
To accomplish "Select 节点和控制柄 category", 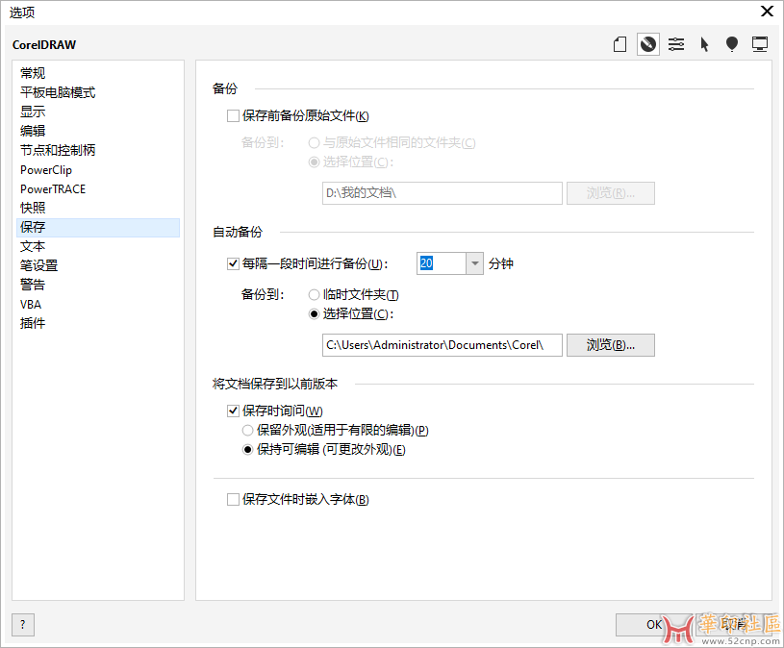I will coord(98,150).
